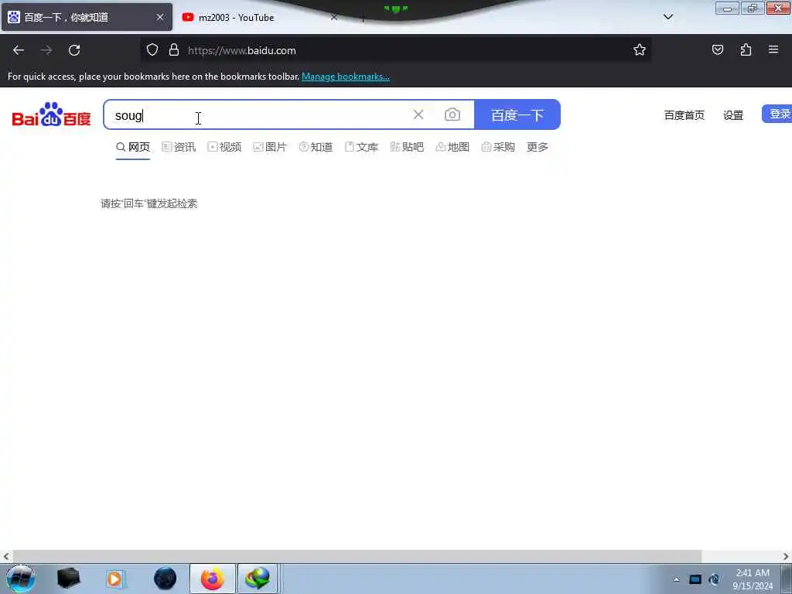
Task: Show hidden tray icons arrow
Action: 676,579
